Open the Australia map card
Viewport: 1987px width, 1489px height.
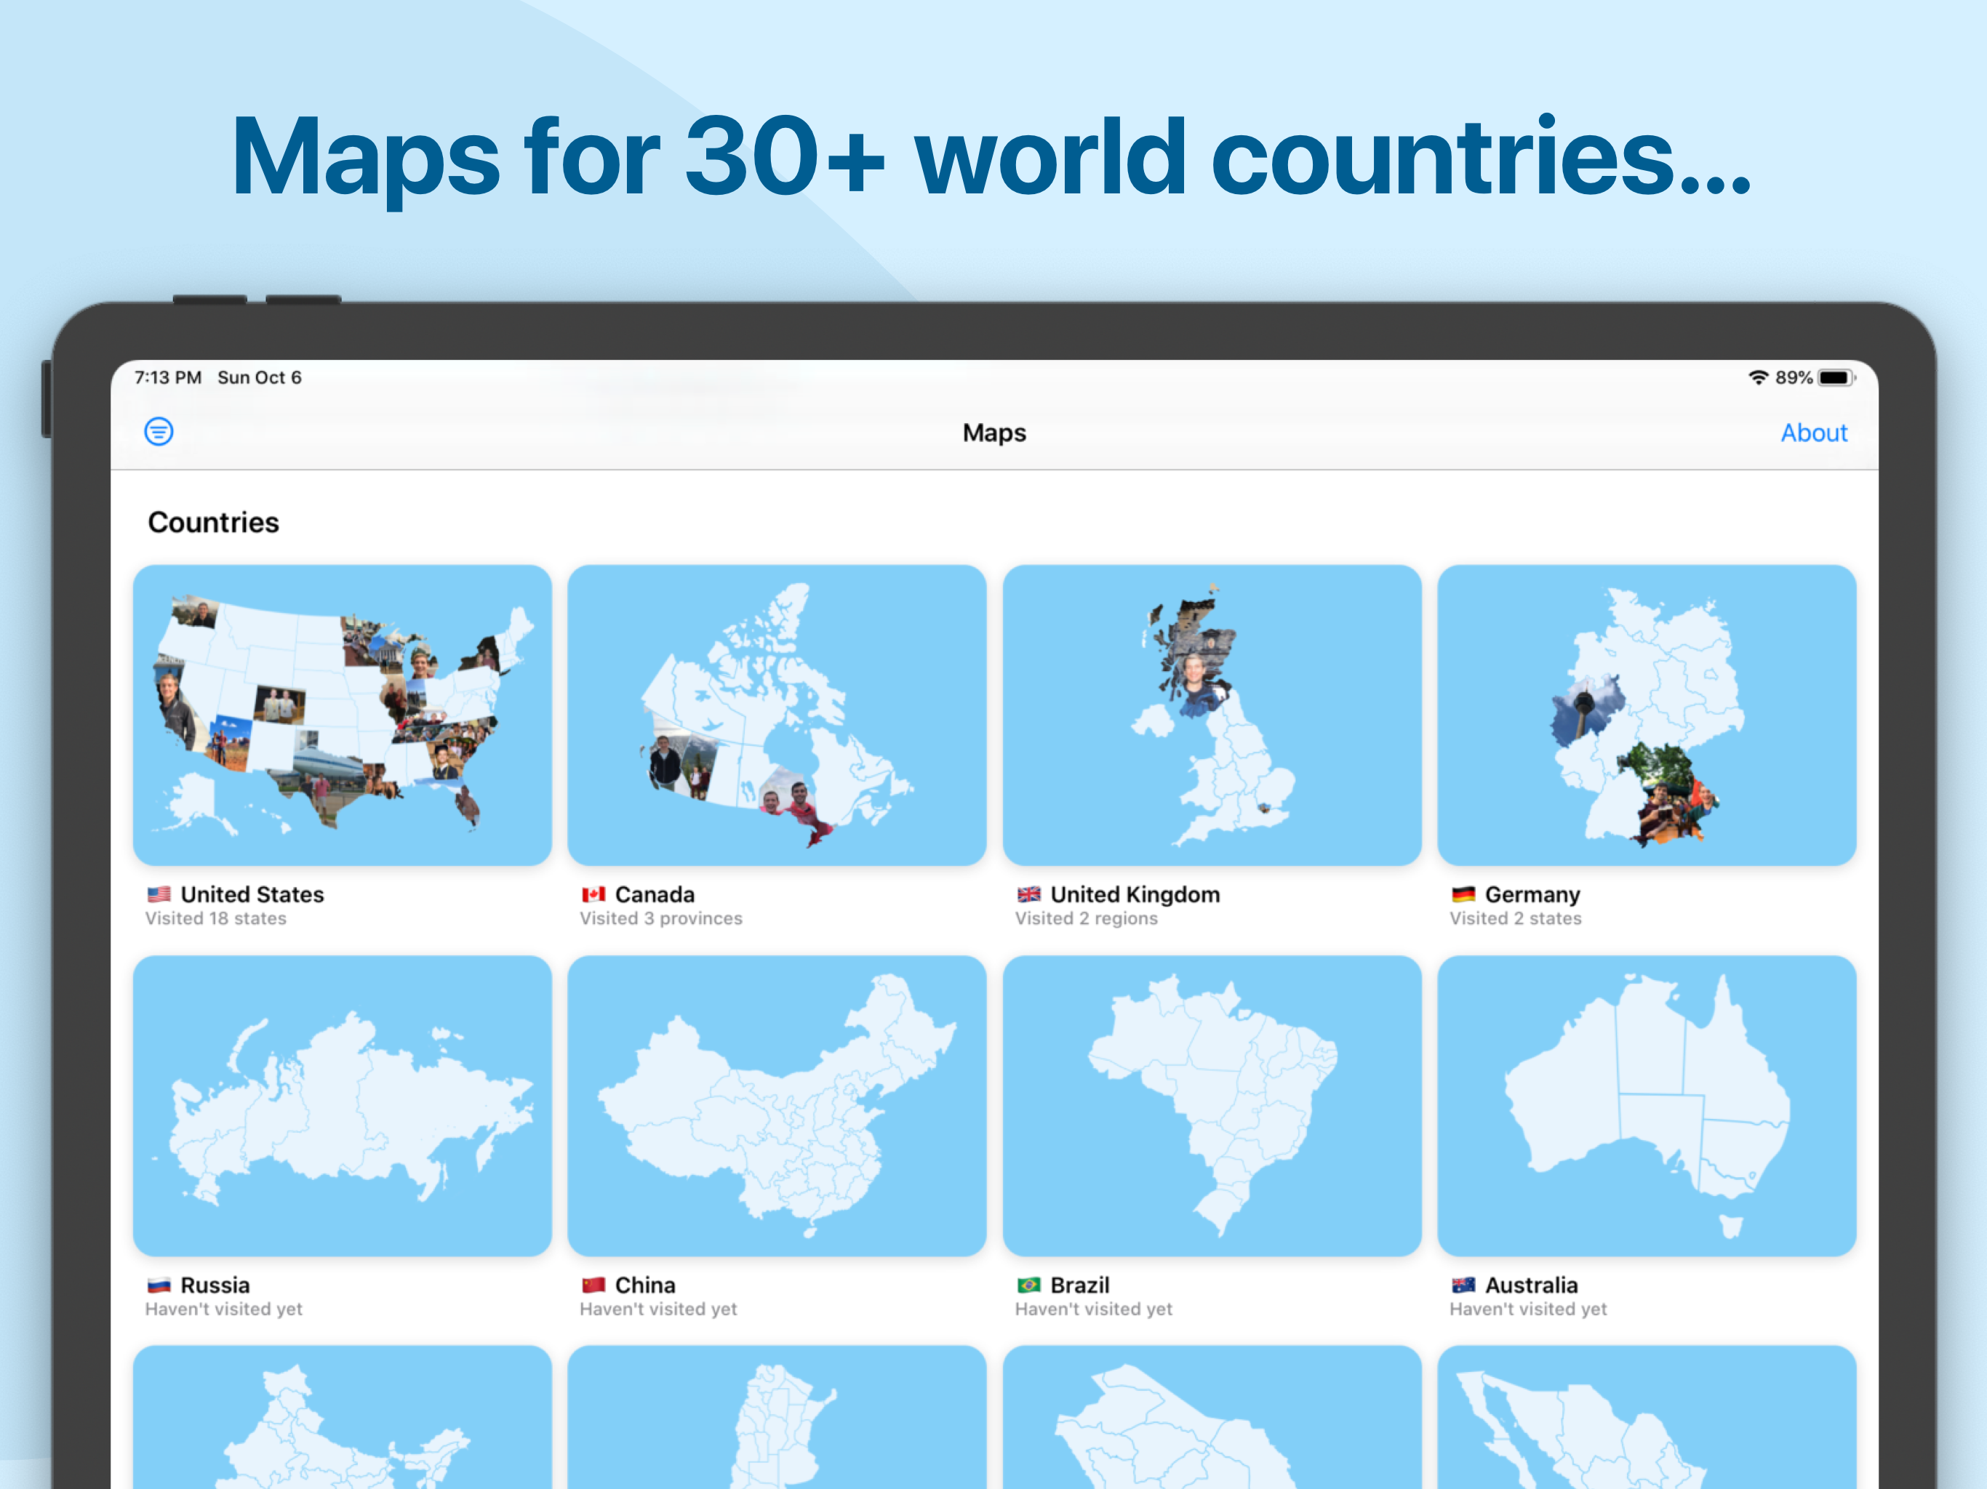[1646, 1106]
